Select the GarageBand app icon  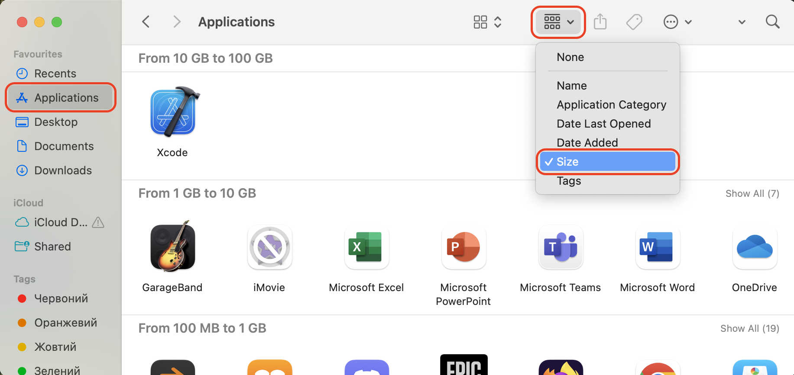pyautogui.click(x=173, y=247)
